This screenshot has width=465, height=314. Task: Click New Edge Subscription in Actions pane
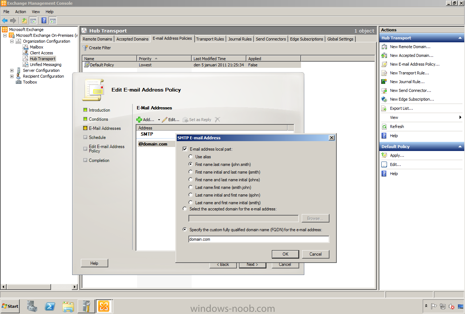click(412, 99)
